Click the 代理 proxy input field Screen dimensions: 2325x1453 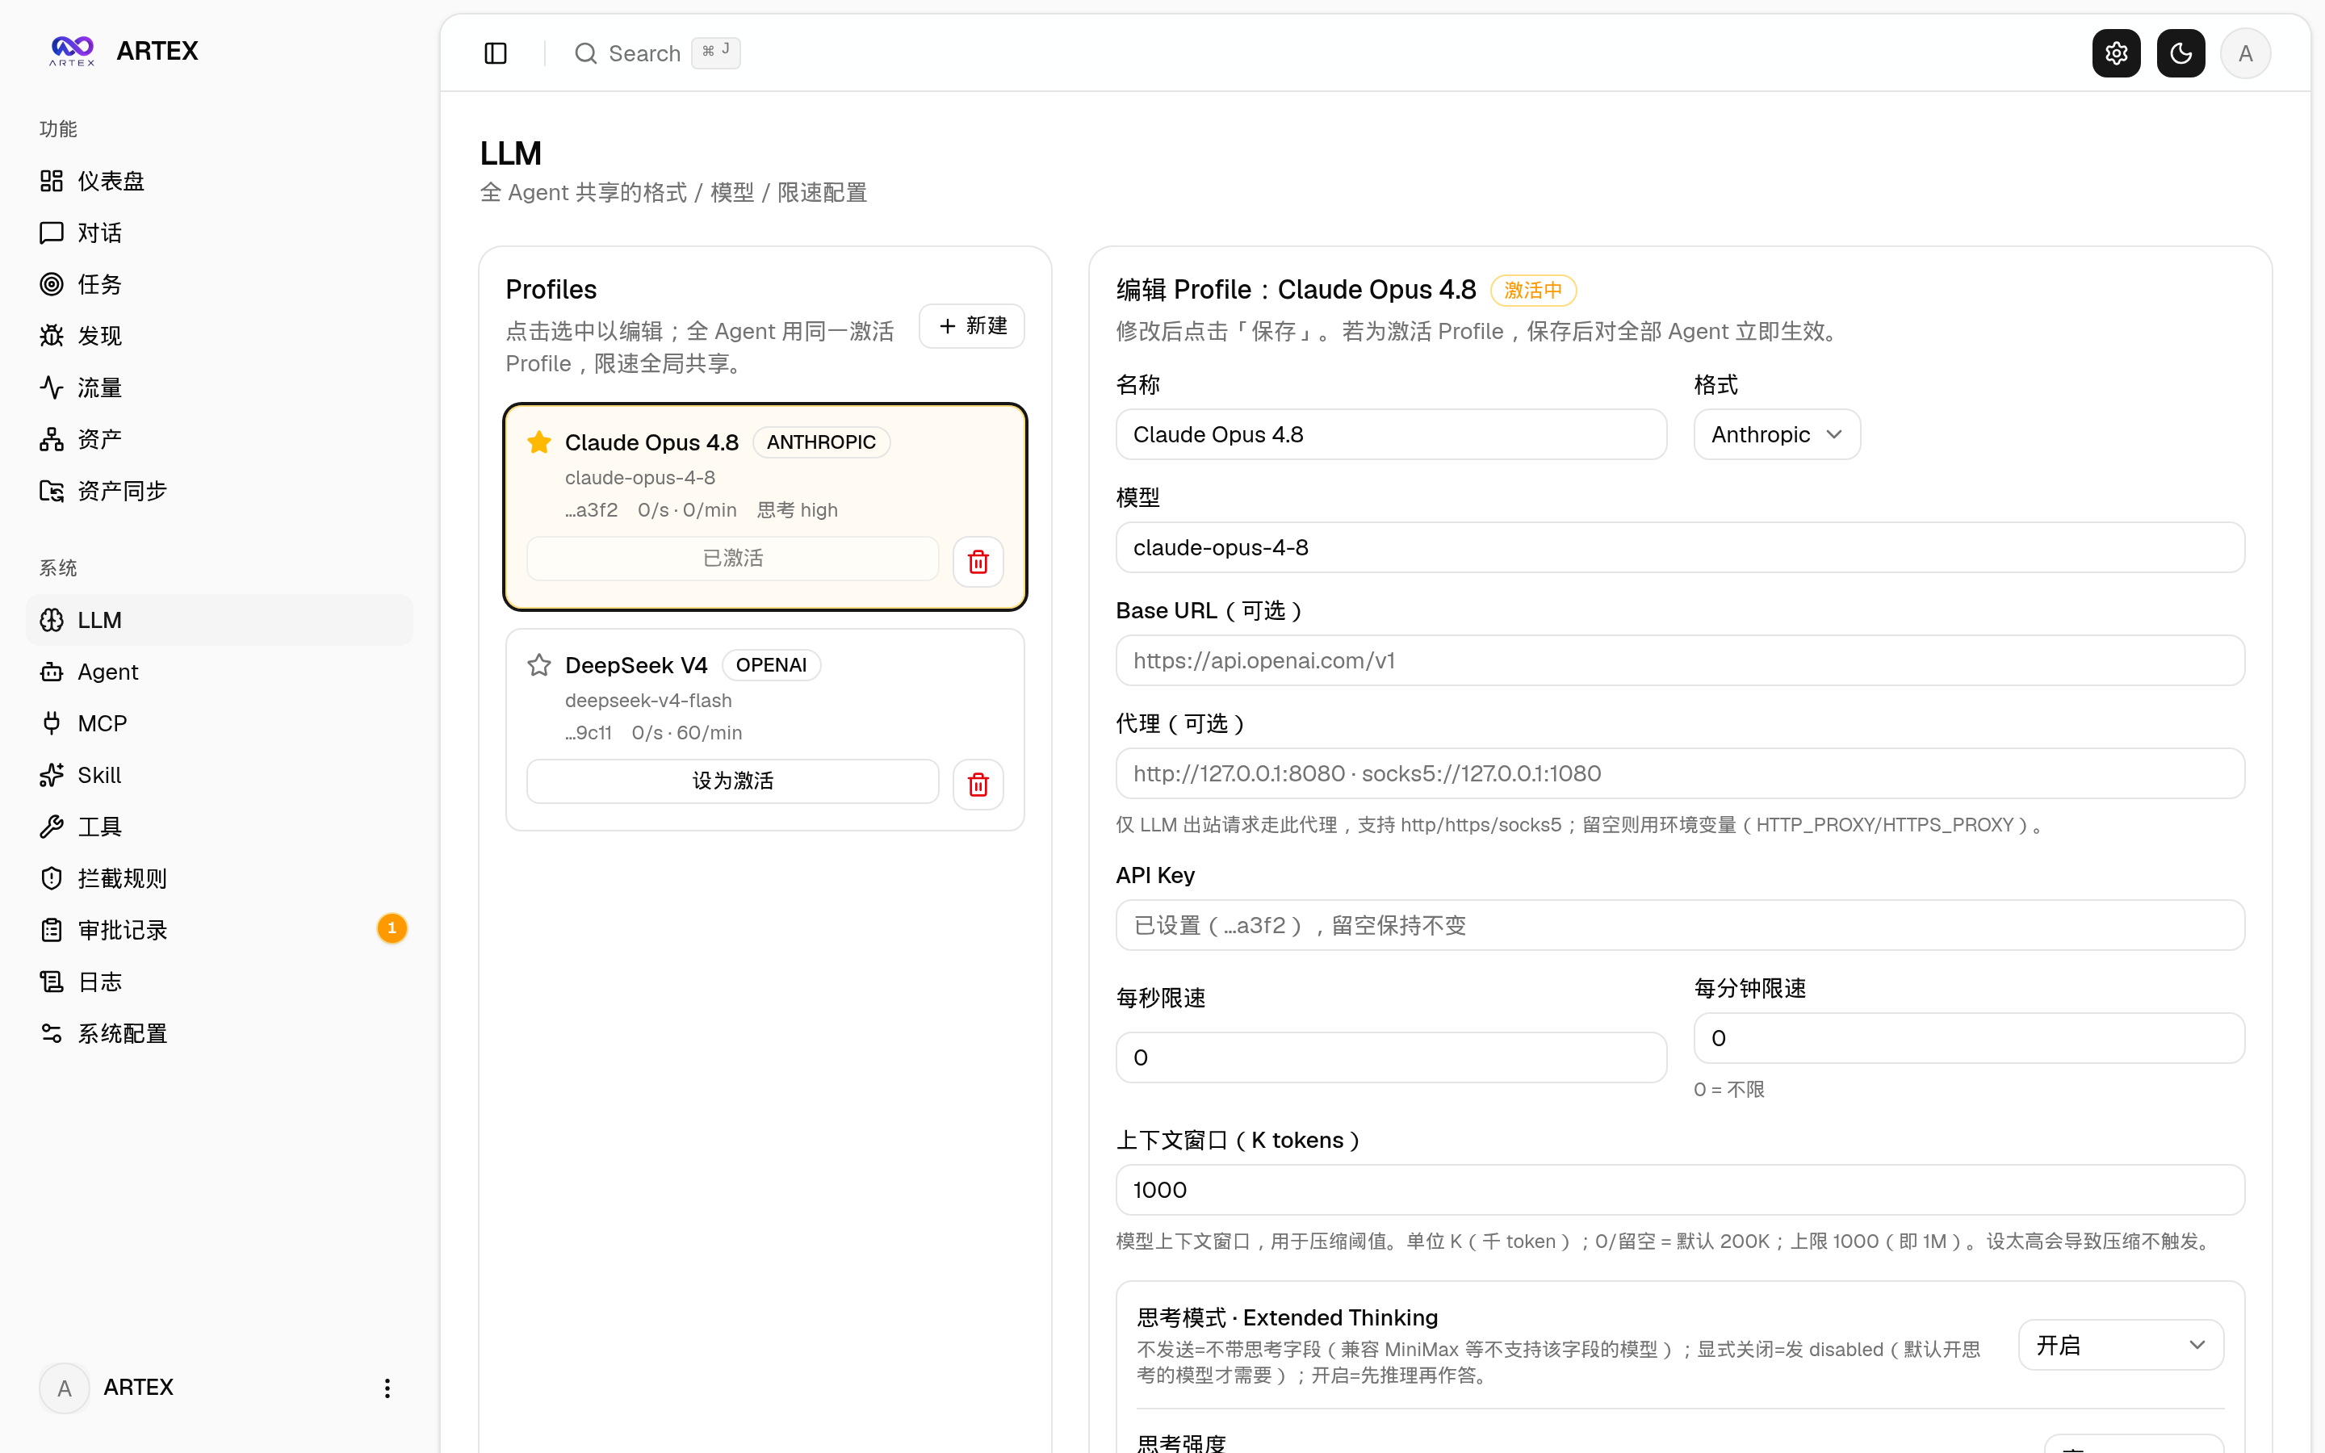point(1680,773)
